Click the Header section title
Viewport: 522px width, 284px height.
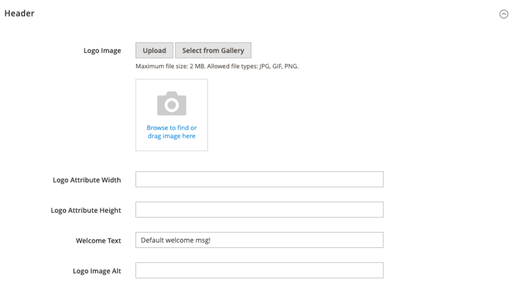point(19,14)
